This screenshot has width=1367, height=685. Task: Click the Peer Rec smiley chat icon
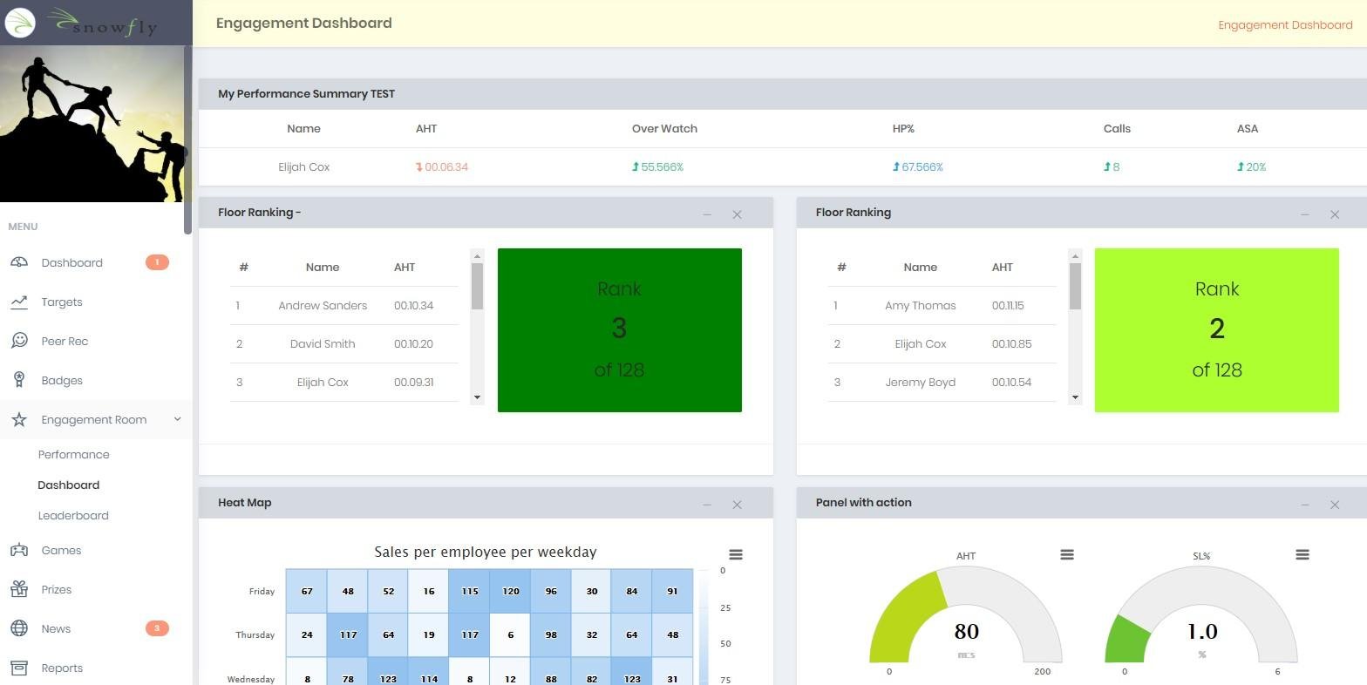click(x=19, y=341)
